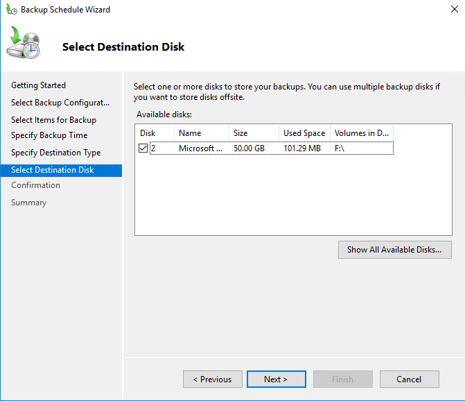The width and height of the screenshot is (465, 401).
Task: Sort by the Disk column header
Action: click(x=155, y=133)
